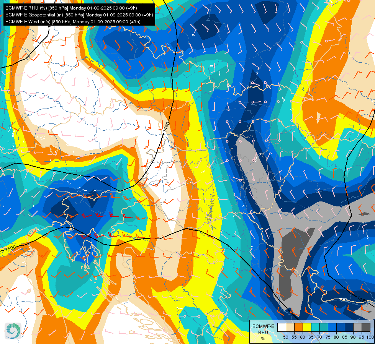Viewport: 375px width, 344px height.
Task: Choose the light cyan 65–70% swatch
Action: pyautogui.click(x=316, y=327)
